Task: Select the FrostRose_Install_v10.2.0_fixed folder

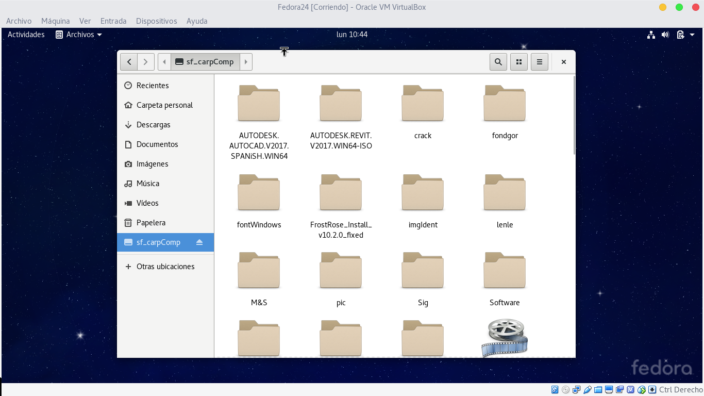Action: (341, 207)
